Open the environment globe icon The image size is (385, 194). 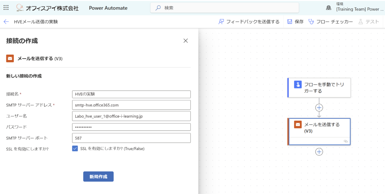(x=328, y=8)
